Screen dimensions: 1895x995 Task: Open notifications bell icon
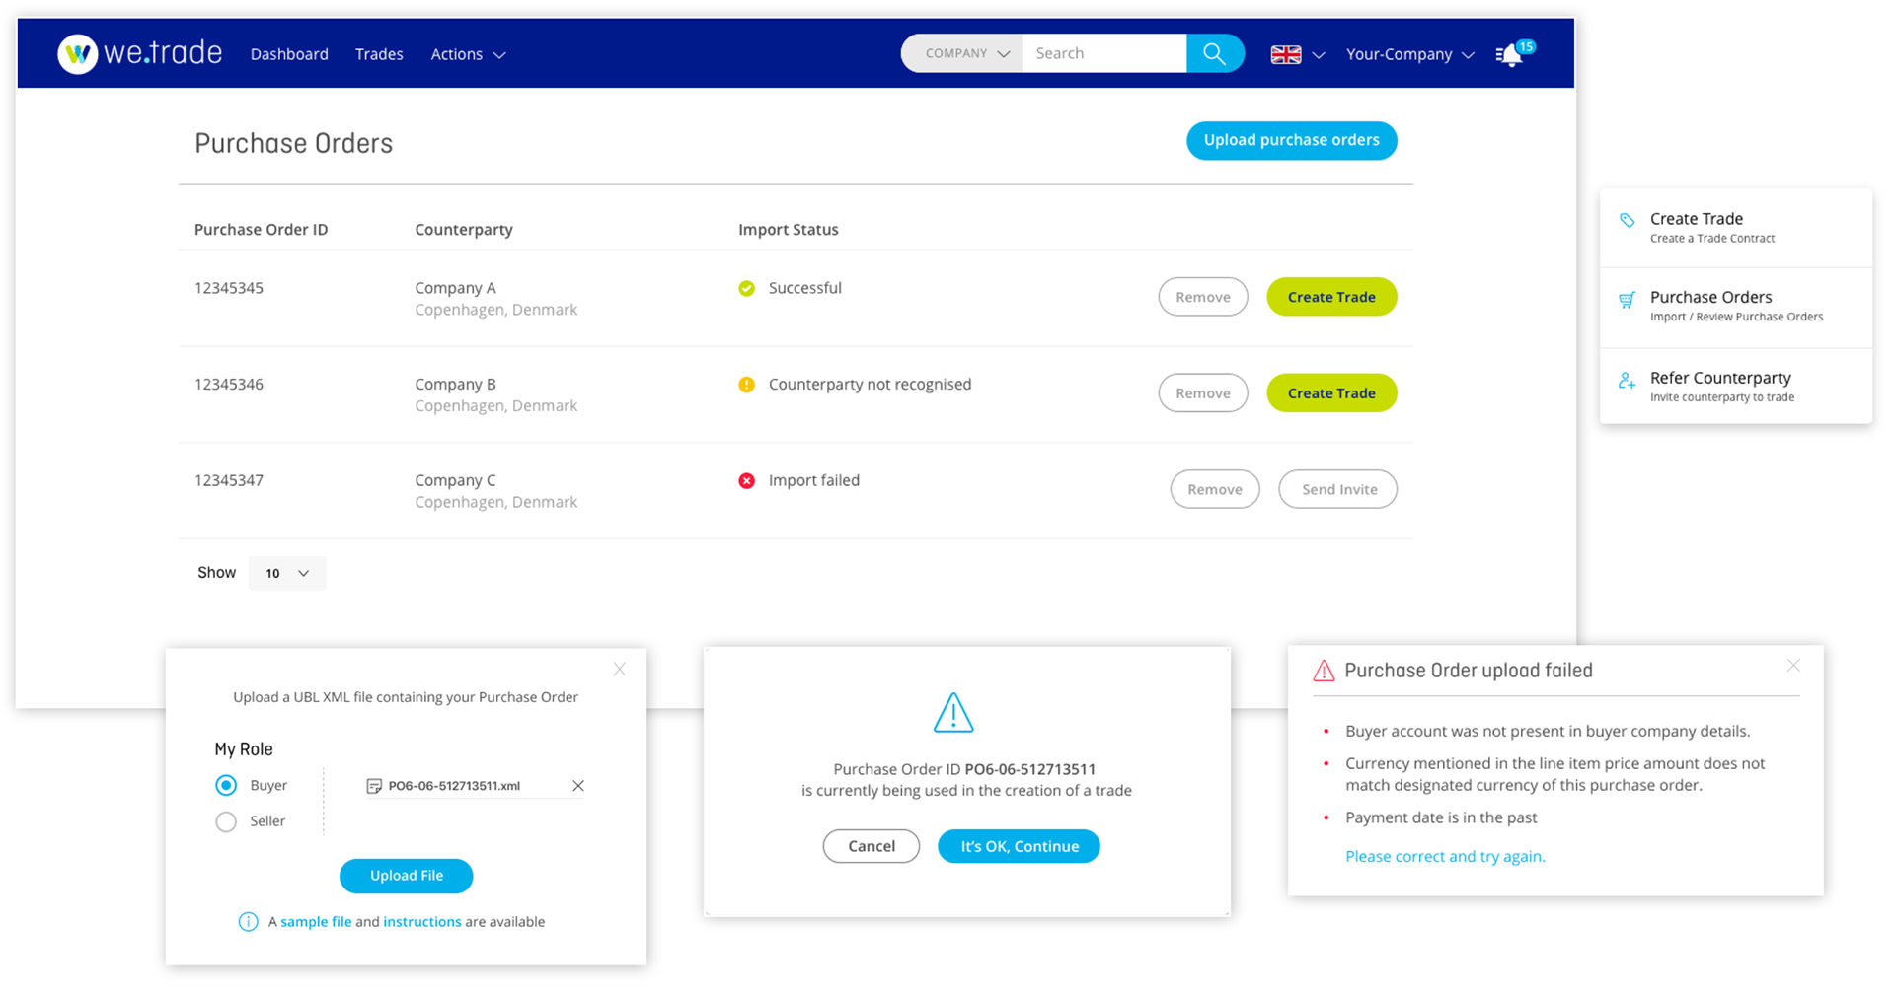(x=1509, y=56)
